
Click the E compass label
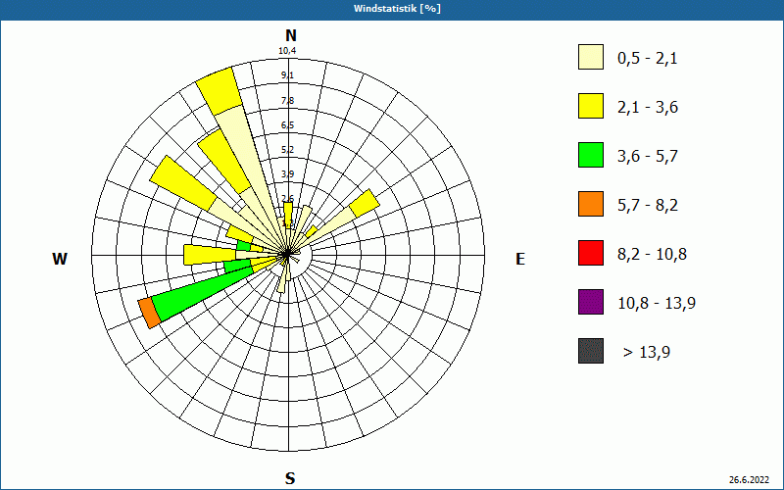pos(520,259)
